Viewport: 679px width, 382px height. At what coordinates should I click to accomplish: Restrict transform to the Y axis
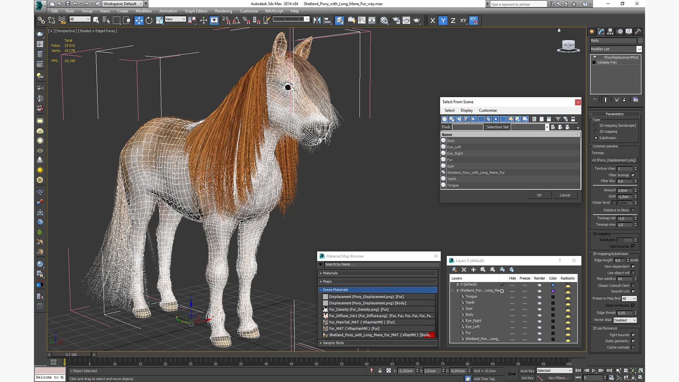coord(443,21)
